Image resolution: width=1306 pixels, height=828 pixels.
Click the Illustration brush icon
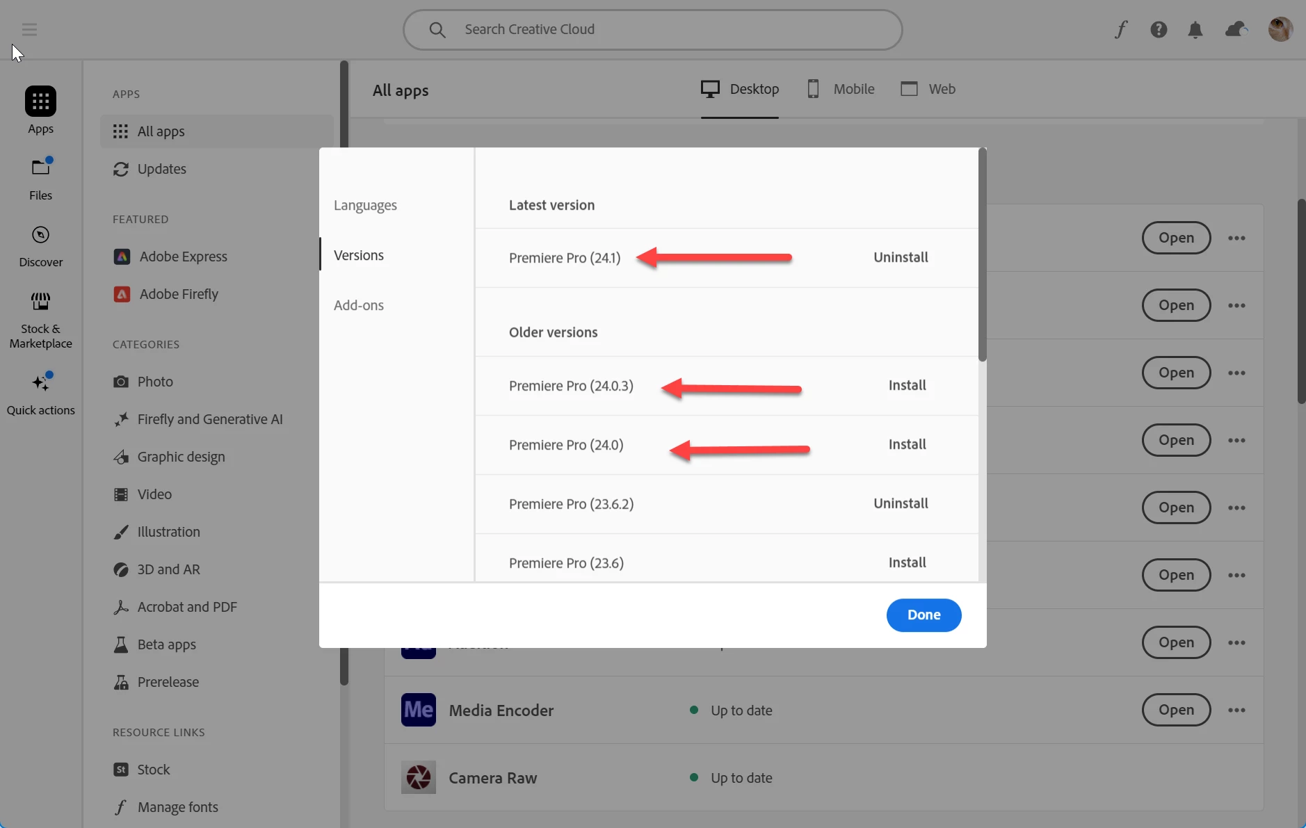point(121,532)
